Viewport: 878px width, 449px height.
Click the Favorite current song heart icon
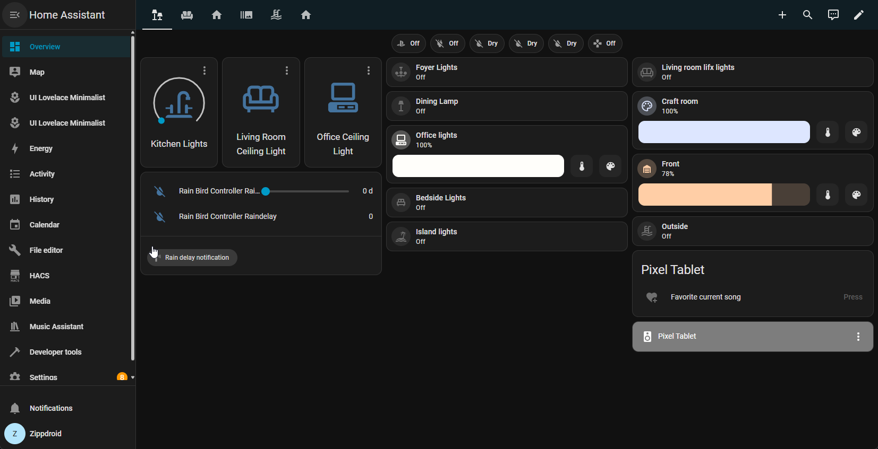[652, 297]
